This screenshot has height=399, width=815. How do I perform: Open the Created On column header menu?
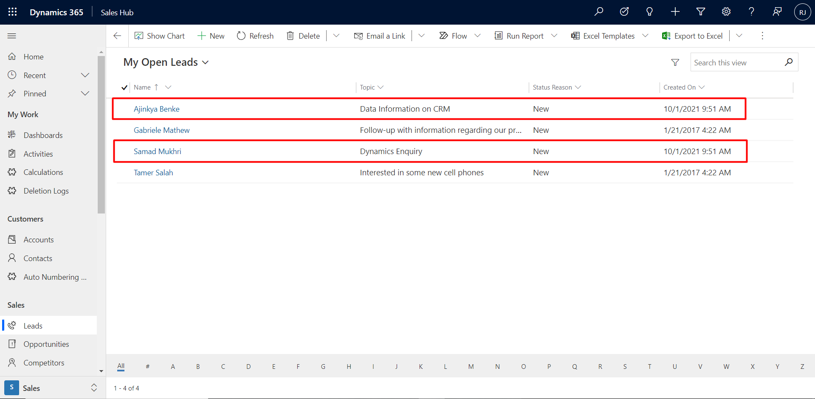pos(702,87)
